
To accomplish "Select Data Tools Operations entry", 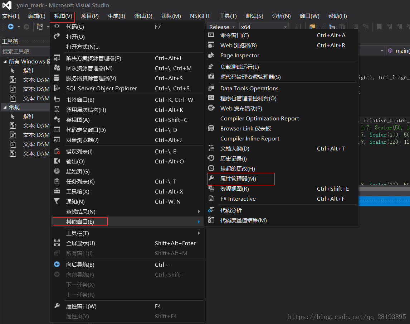I will click(x=282, y=88).
